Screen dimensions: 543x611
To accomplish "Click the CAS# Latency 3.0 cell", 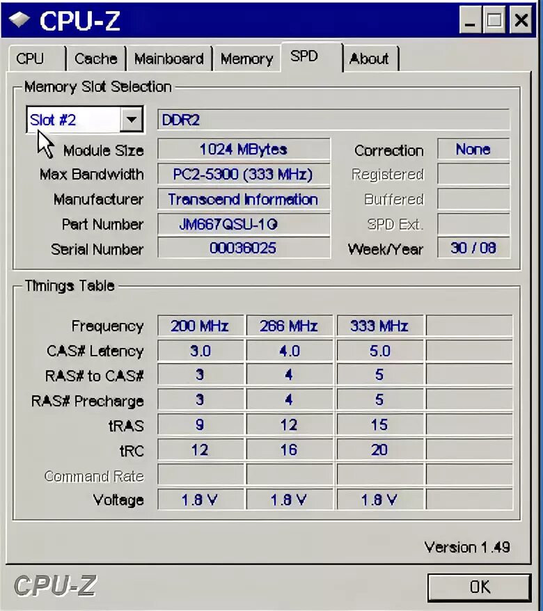I will tap(200, 351).
